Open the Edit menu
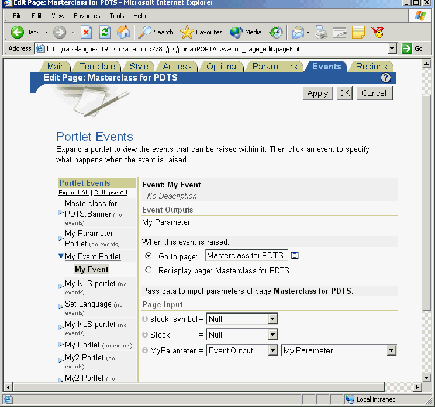The width and height of the screenshot is (435, 407). 37,16
